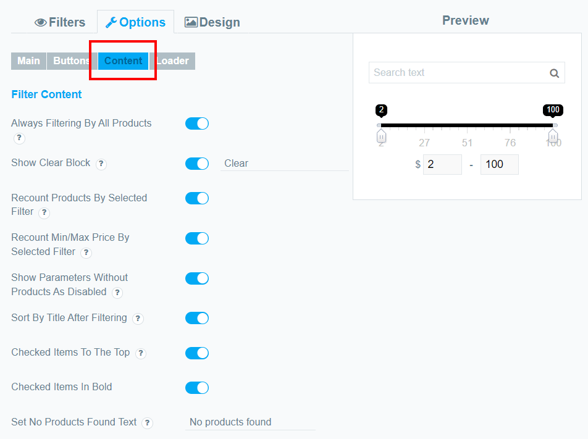Click the 27 slider scale label
This screenshot has height=439, width=588.
click(x=424, y=143)
